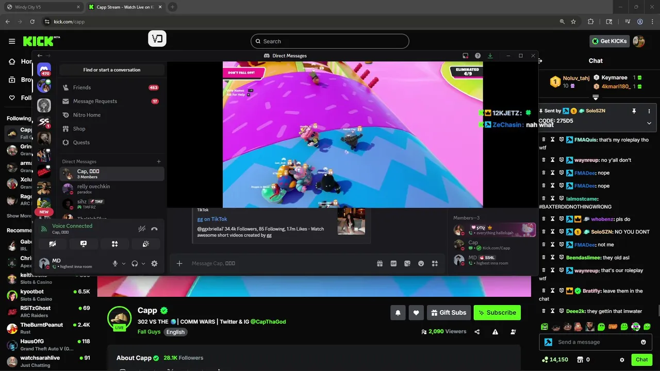Open TikTok embed thumbnail in Discord chat

click(x=351, y=221)
